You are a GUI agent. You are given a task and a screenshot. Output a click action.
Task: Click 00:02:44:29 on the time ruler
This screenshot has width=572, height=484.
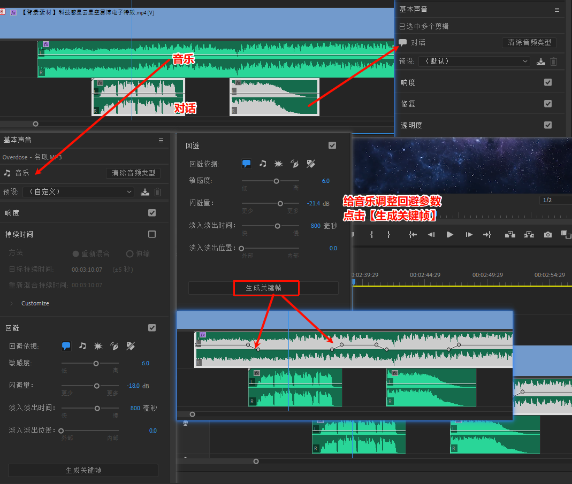pyautogui.click(x=425, y=275)
